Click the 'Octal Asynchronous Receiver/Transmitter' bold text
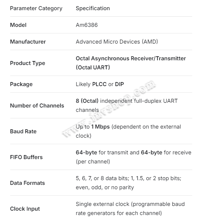This screenshot has height=219, width=222. tap(130, 58)
